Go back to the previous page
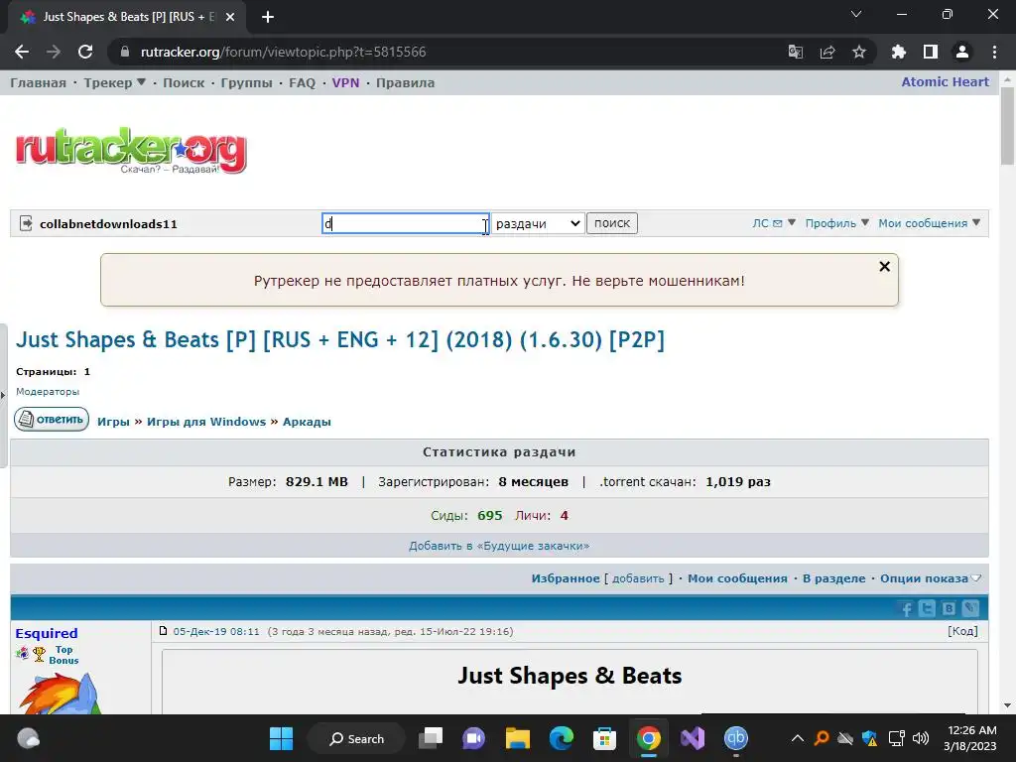This screenshot has width=1016, height=762. (x=22, y=52)
